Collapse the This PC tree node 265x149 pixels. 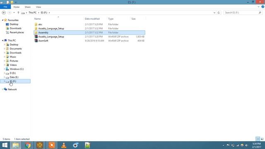(x=2, y=41)
